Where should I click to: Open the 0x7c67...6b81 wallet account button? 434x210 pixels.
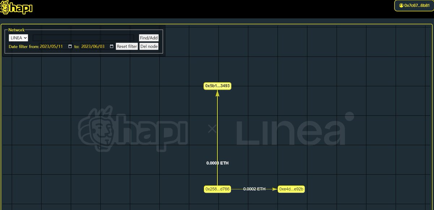point(414,6)
